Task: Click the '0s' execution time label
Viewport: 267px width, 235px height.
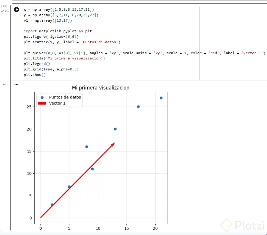Action: pos(7,11)
